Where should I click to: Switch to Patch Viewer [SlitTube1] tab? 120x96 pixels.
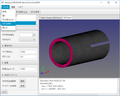(51, 18)
